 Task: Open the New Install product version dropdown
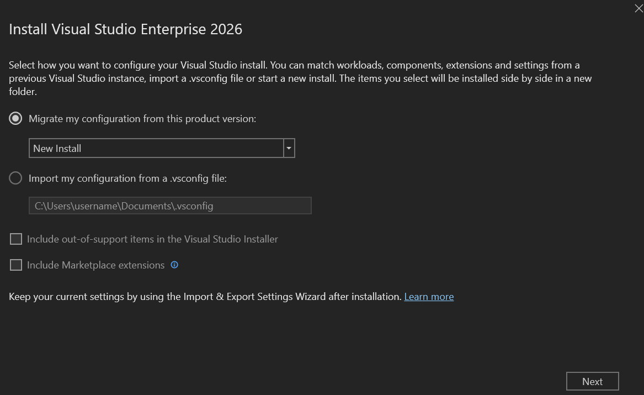[162, 148]
